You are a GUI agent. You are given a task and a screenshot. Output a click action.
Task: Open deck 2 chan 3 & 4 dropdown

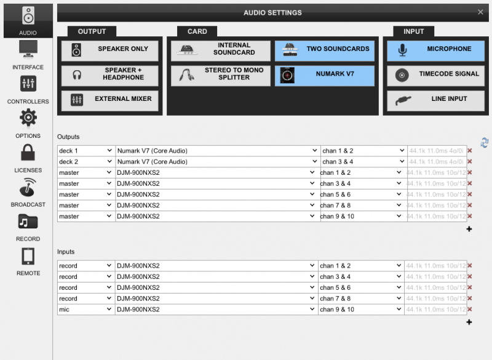(363, 162)
